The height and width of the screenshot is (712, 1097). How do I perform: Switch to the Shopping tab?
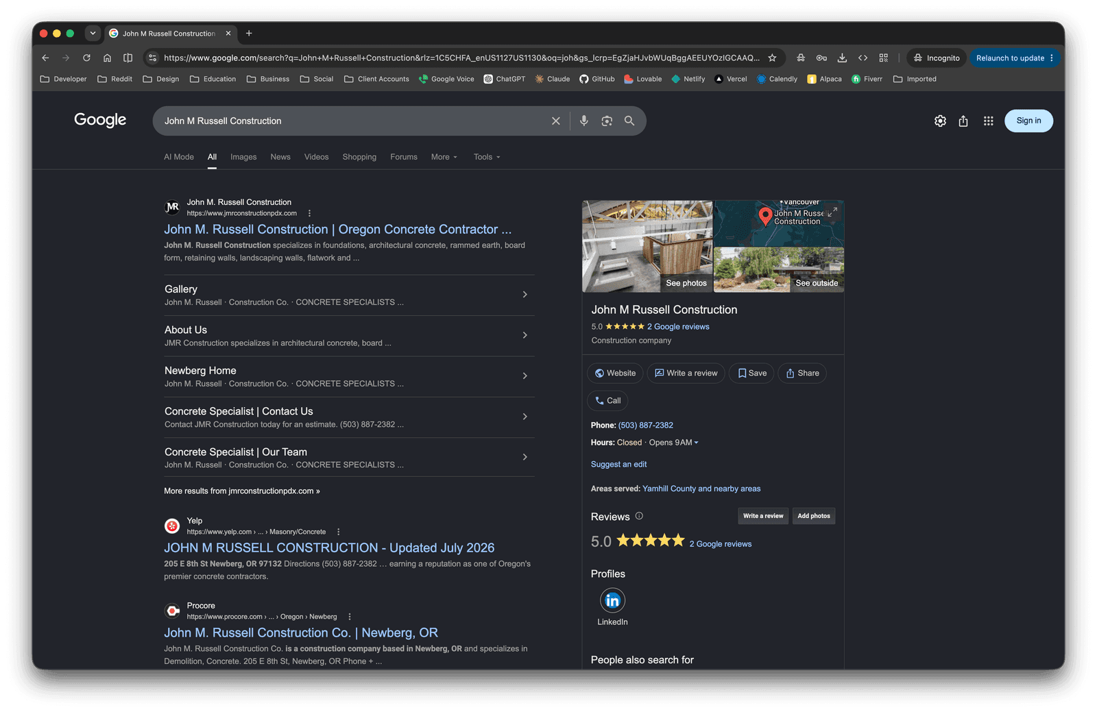click(359, 158)
